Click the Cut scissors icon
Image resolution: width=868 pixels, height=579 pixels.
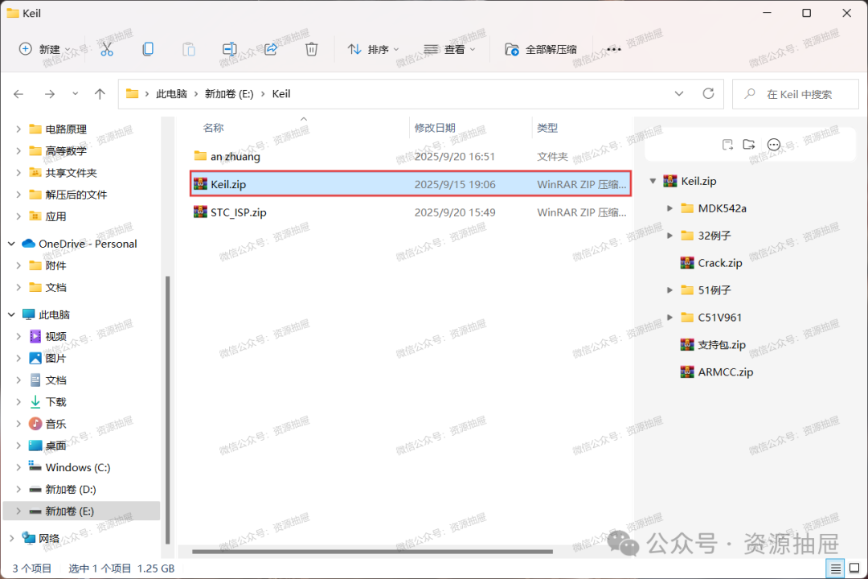click(x=107, y=49)
